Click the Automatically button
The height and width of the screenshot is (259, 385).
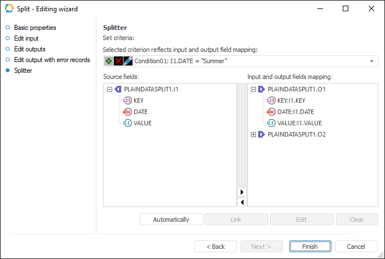click(171, 220)
